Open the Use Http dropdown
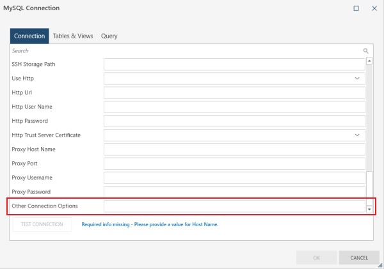This screenshot has width=384, height=269. point(356,78)
